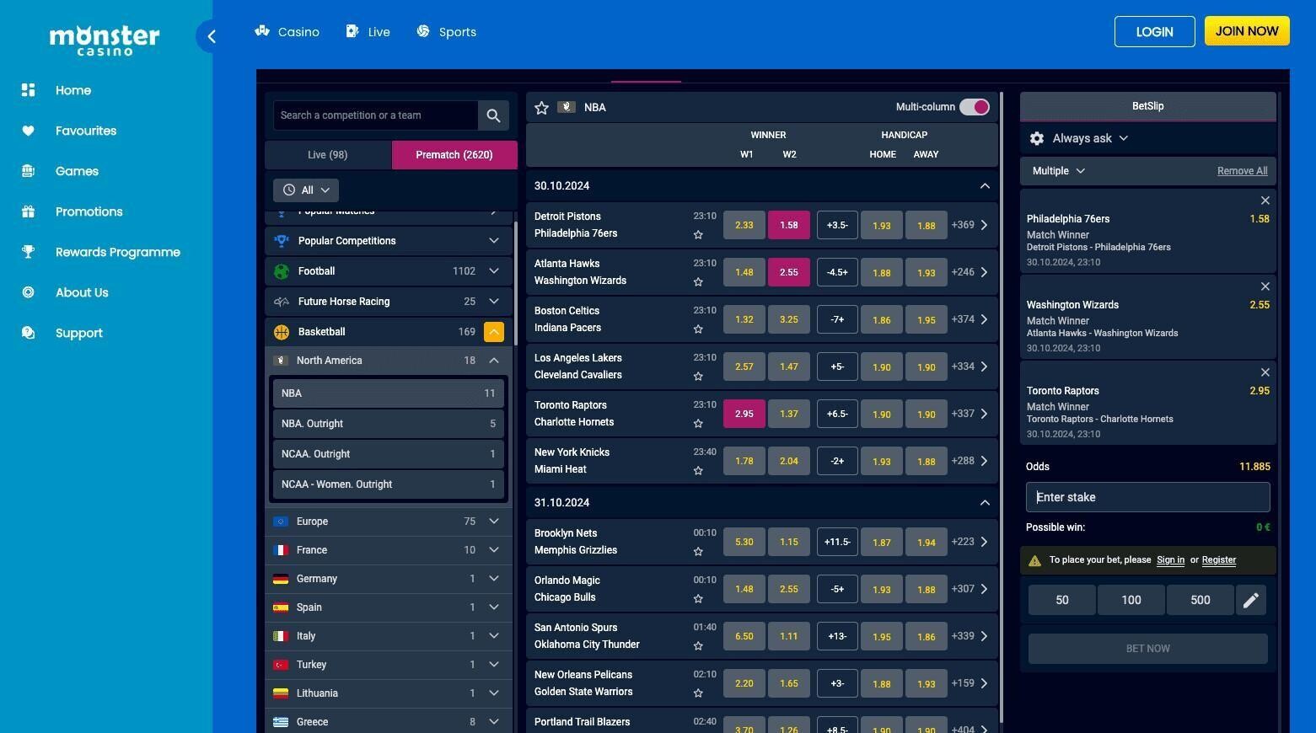Collapse the Basketball category
This screenshot has width=1316, height=733.
tap(494, 332)
